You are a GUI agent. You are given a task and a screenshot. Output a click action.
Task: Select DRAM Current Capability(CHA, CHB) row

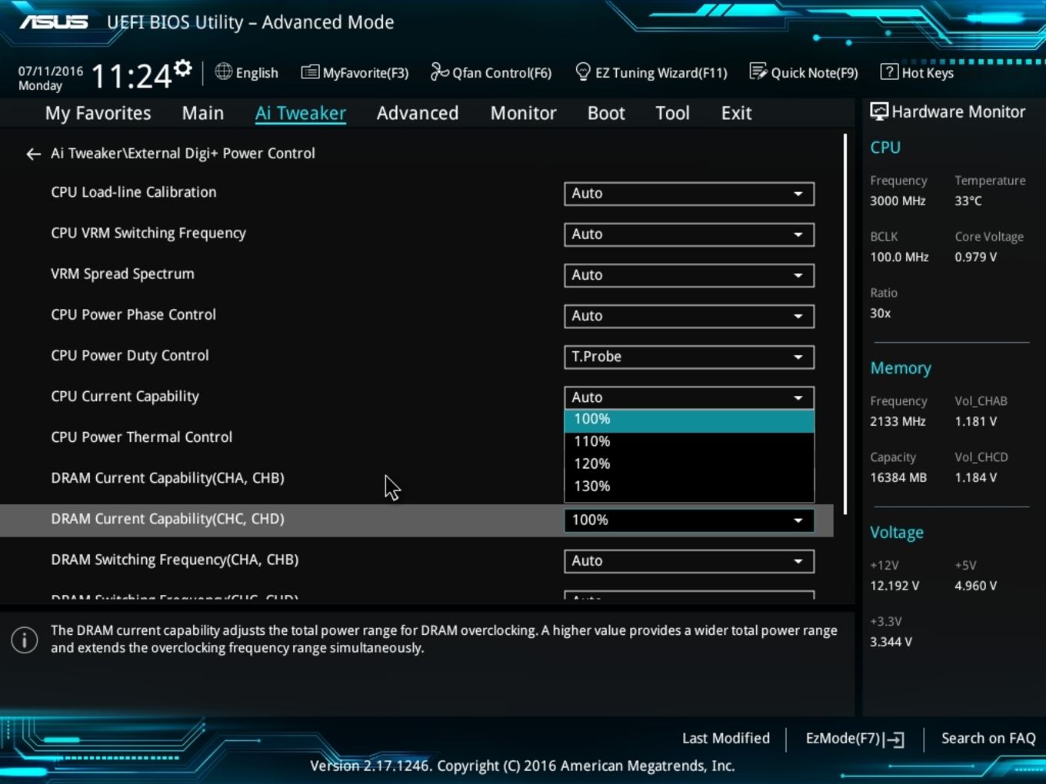click(417, 478)
